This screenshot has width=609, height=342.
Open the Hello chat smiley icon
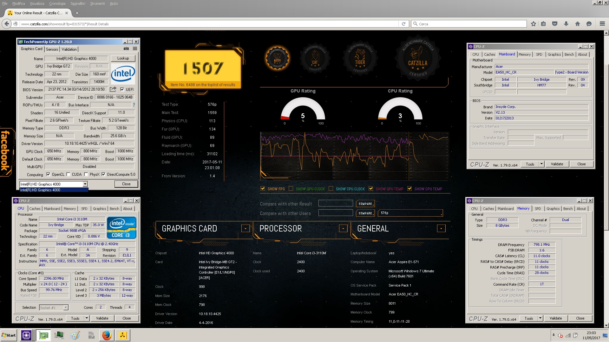589,24
